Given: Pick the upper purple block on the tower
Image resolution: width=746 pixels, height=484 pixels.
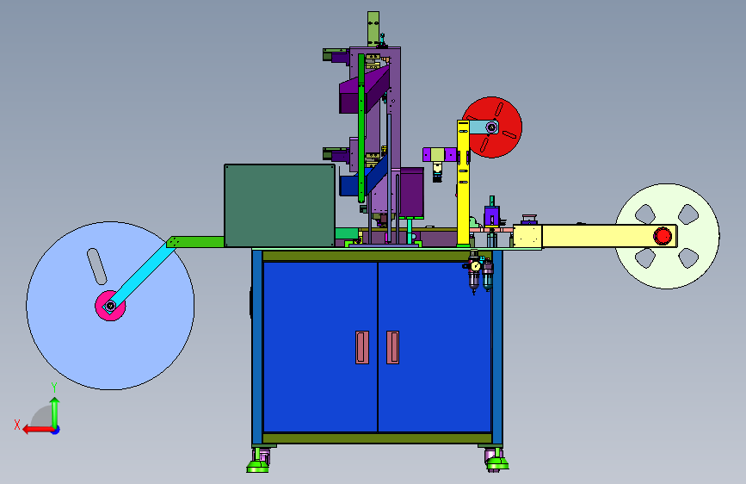Looking at the screenshot, I should (366, 90).
